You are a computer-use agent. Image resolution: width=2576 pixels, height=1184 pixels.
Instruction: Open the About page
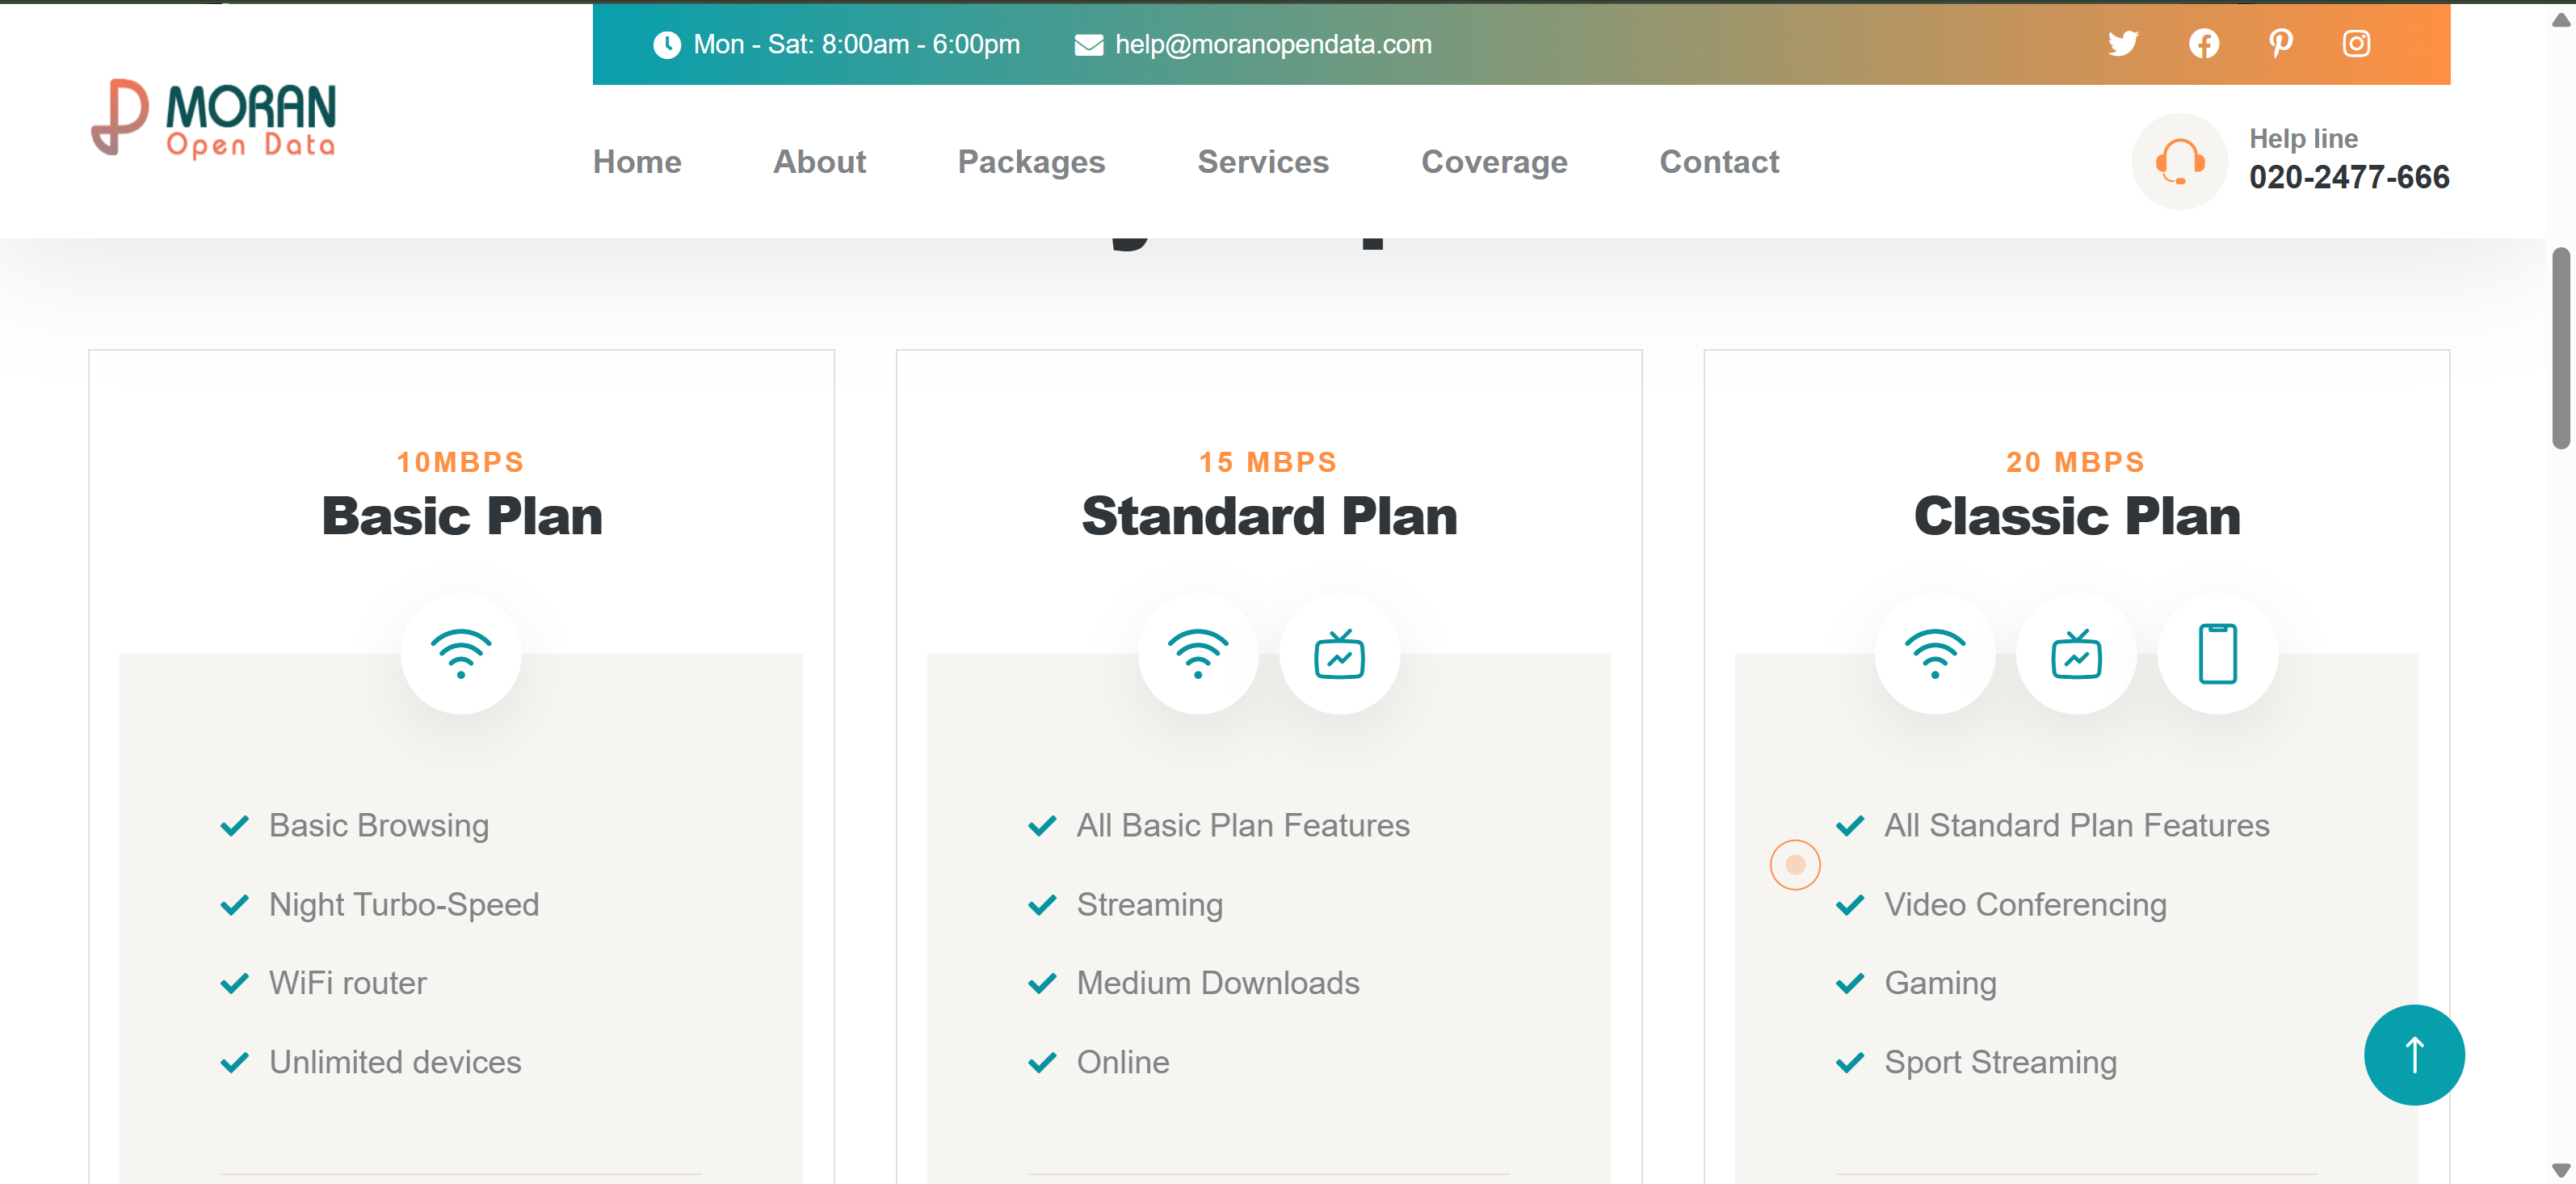point(819,162)
